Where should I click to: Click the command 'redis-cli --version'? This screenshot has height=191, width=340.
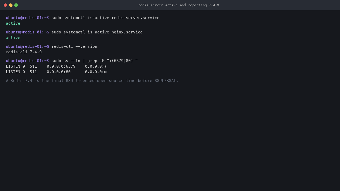[74, 46]
